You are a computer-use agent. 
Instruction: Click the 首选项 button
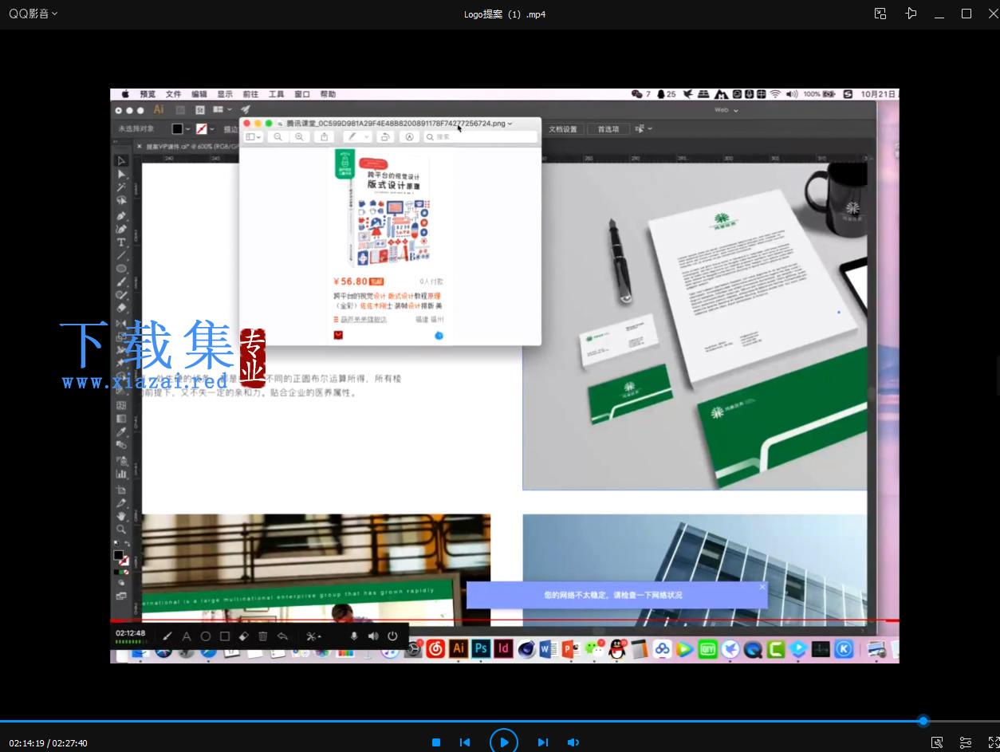[608, 129]
